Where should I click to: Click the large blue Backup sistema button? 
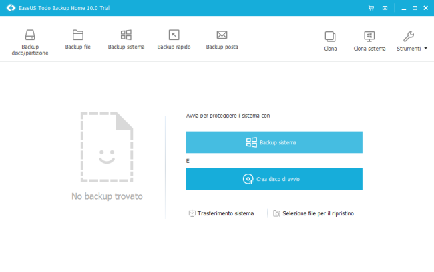pos(274,142)
